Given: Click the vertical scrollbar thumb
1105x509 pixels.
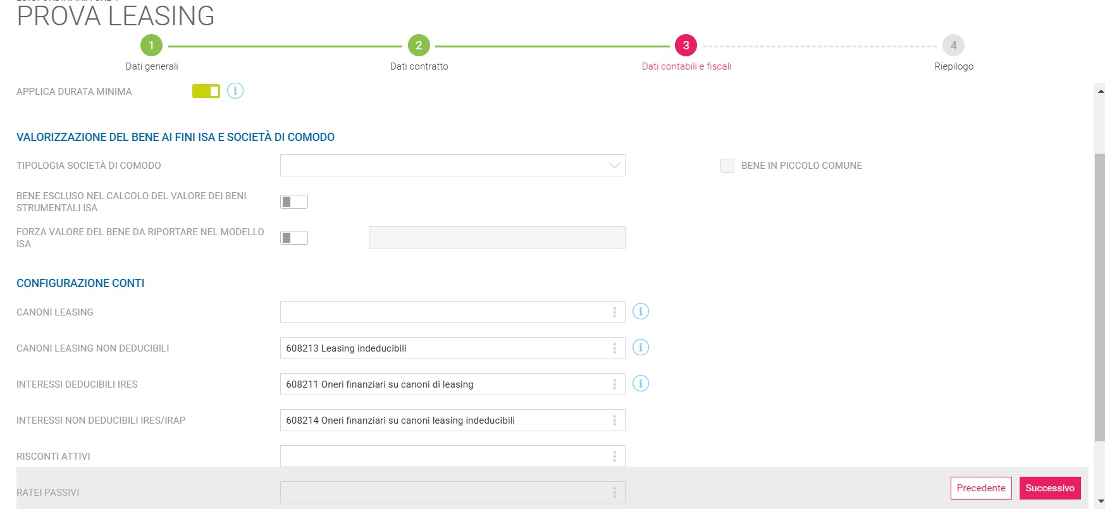Looking at the screenshot, I should (1100, 297).
